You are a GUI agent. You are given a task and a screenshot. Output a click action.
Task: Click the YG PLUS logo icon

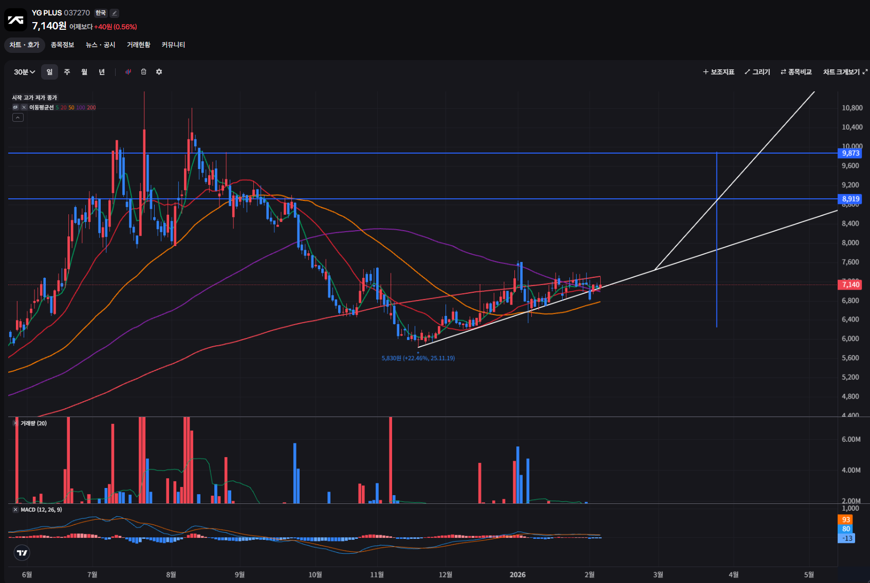pos(15,20)
